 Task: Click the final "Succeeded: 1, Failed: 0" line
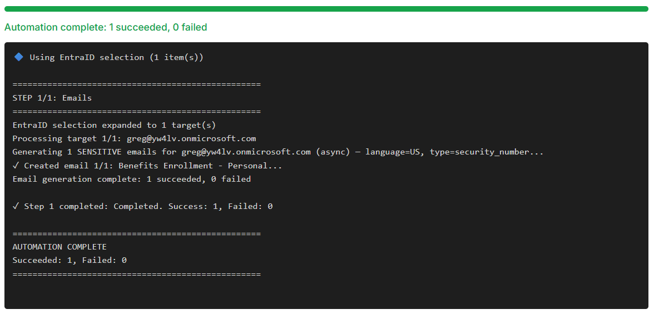(70, 260)
